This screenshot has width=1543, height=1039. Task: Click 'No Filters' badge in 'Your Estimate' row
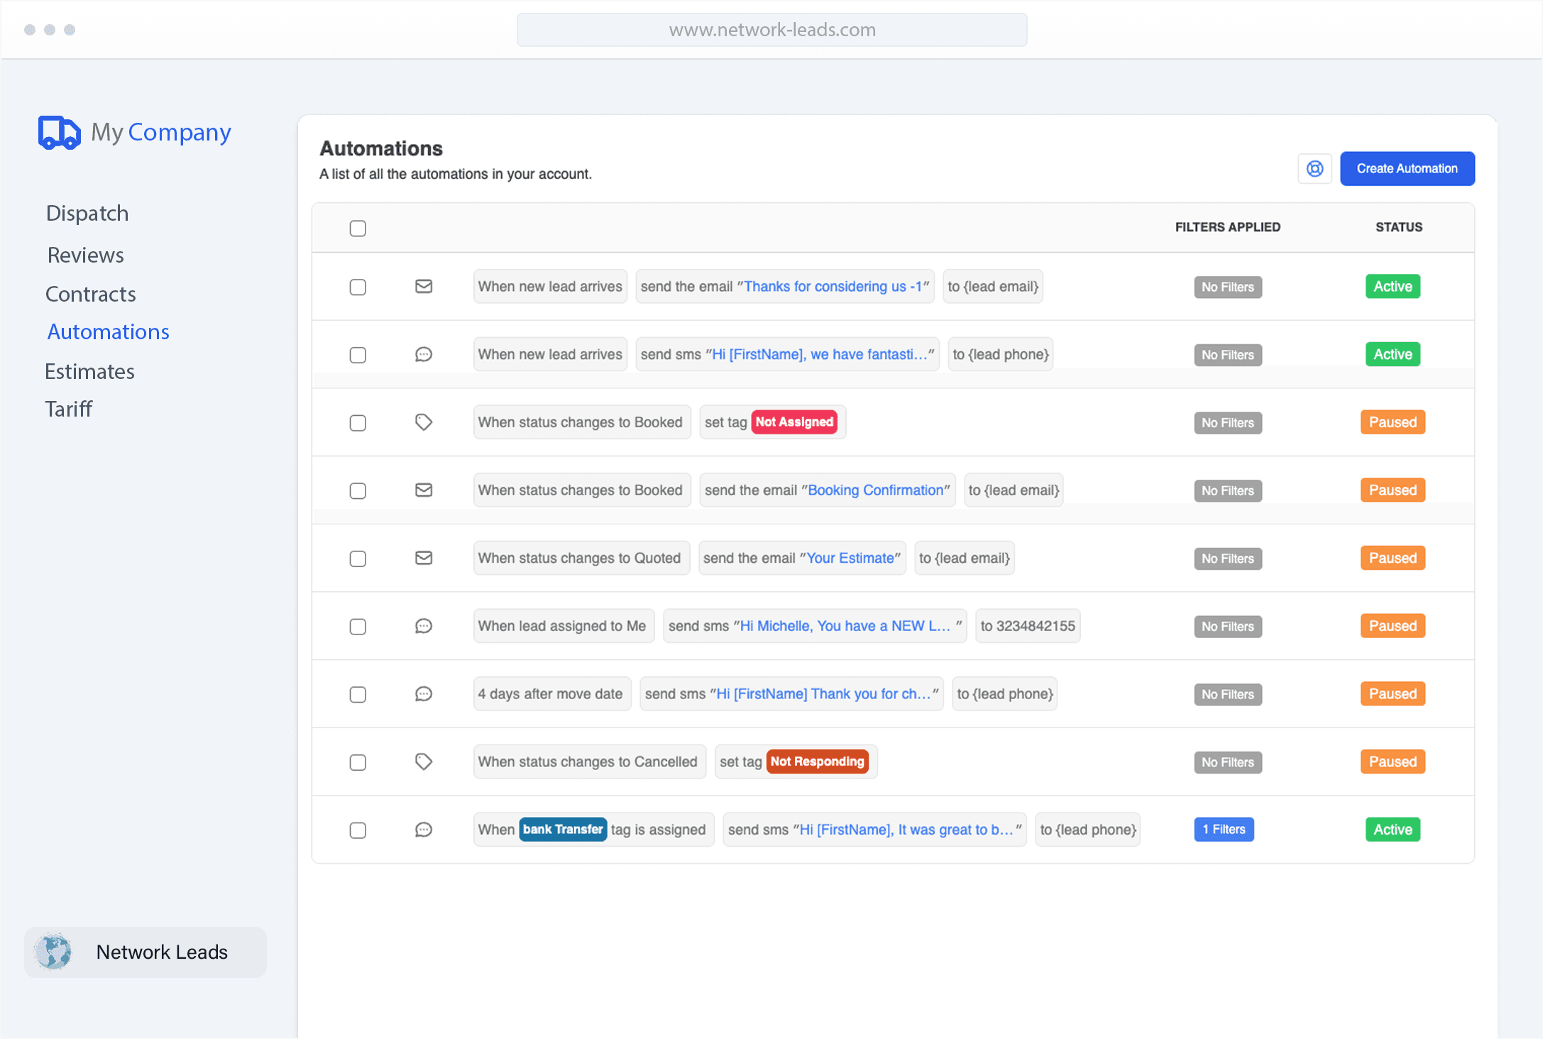click(1228, 559)
